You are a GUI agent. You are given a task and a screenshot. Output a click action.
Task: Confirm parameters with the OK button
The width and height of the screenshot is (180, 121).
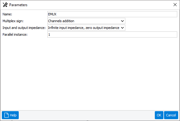pos(159,115)
